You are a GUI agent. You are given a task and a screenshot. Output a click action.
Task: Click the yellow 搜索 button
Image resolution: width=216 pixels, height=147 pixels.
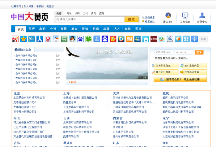131,19
